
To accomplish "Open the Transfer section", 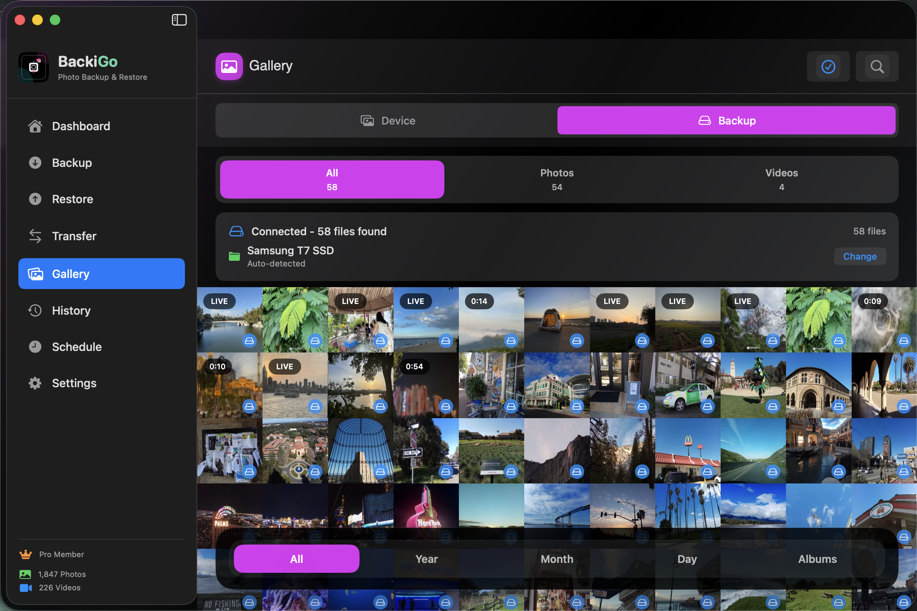I will tap(74, 236).
